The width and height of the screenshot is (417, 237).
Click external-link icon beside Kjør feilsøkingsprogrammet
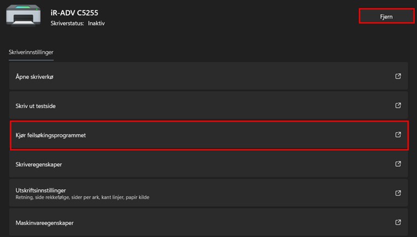(x=398, y=135)
